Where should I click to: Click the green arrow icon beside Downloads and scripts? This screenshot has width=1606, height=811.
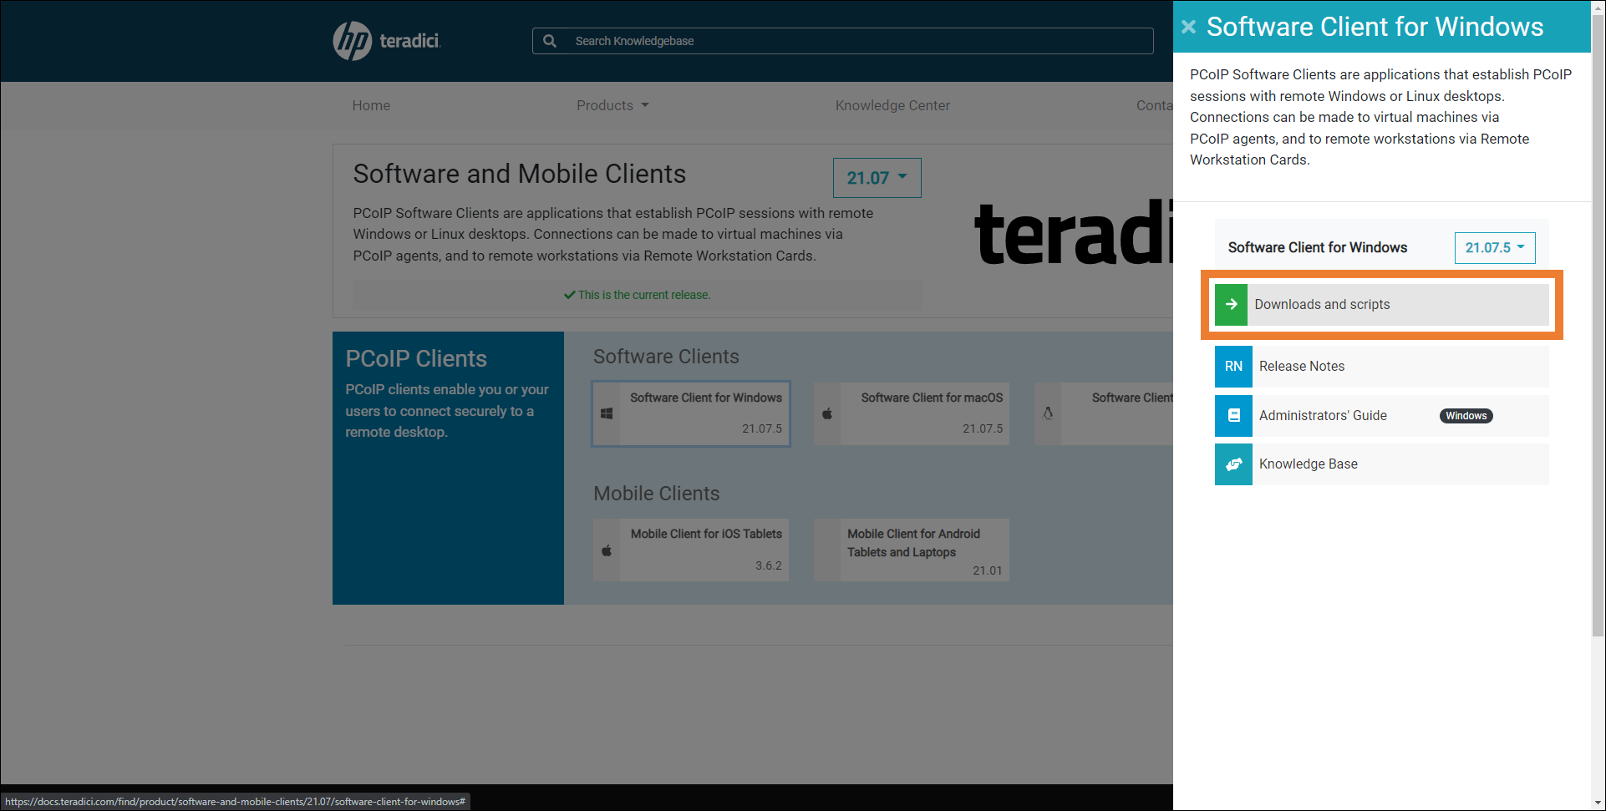point(1231,305)
